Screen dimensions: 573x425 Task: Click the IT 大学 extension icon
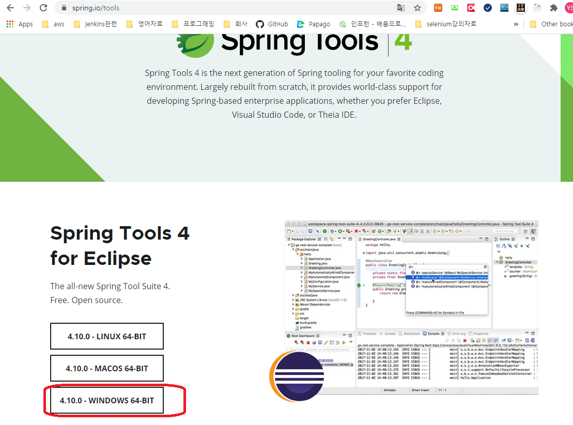[x=521, y=8]
